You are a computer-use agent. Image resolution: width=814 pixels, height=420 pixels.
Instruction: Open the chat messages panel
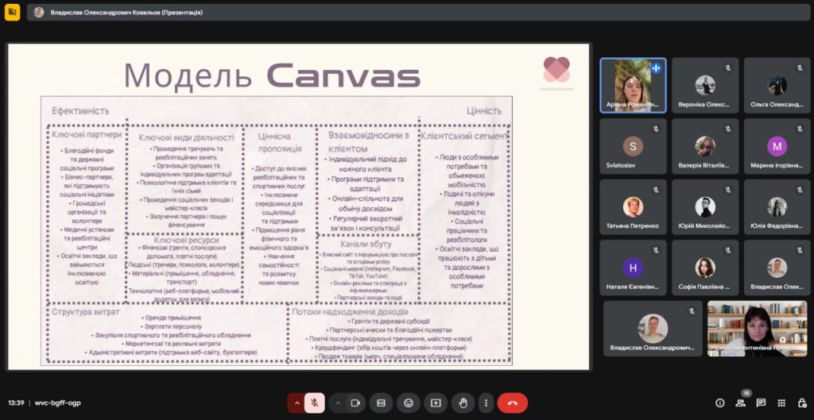(761, 403)
